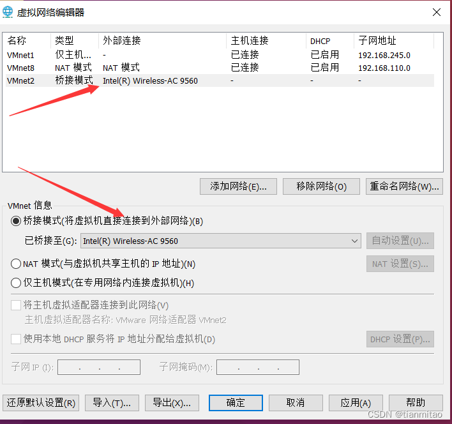452x424 pixels.
Task: Click the 外部连接 column header
Action: 121,41
